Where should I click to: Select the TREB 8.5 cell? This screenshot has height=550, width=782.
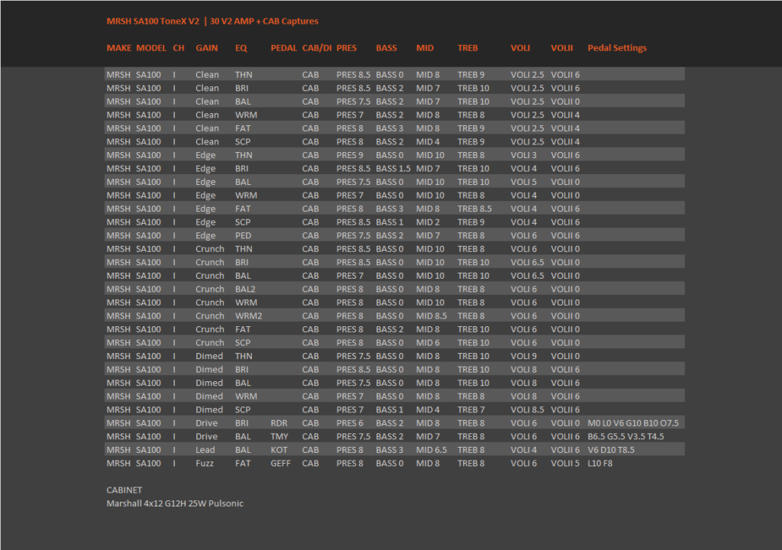tap(475, 209)
